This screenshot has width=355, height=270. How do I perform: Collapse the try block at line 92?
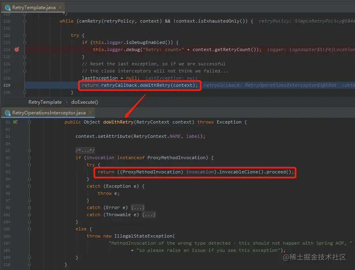(x=29, y=165)
